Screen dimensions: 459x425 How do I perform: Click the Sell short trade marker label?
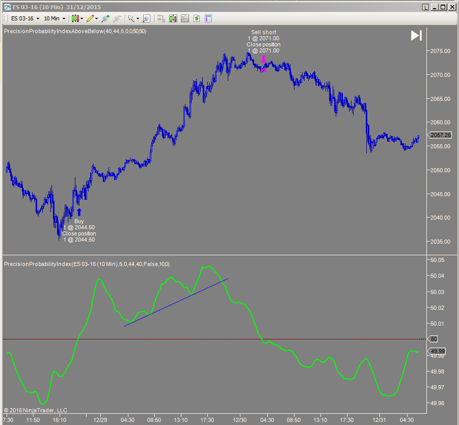tap(263, 32)
